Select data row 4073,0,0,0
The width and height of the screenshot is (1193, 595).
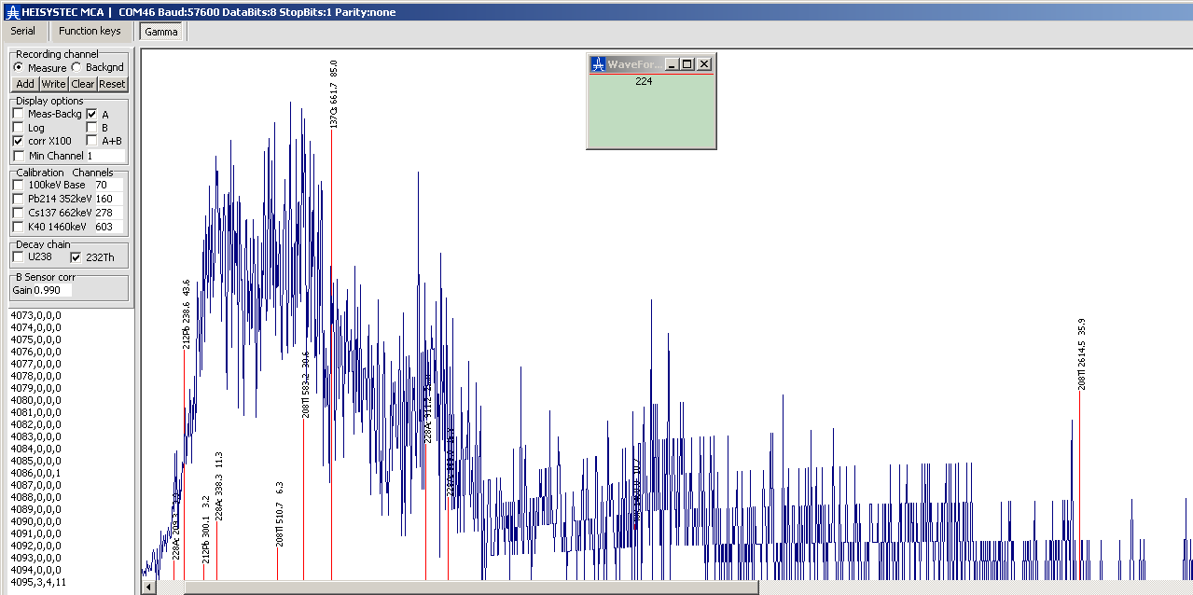pyautogui.click(x=35, y=315)
